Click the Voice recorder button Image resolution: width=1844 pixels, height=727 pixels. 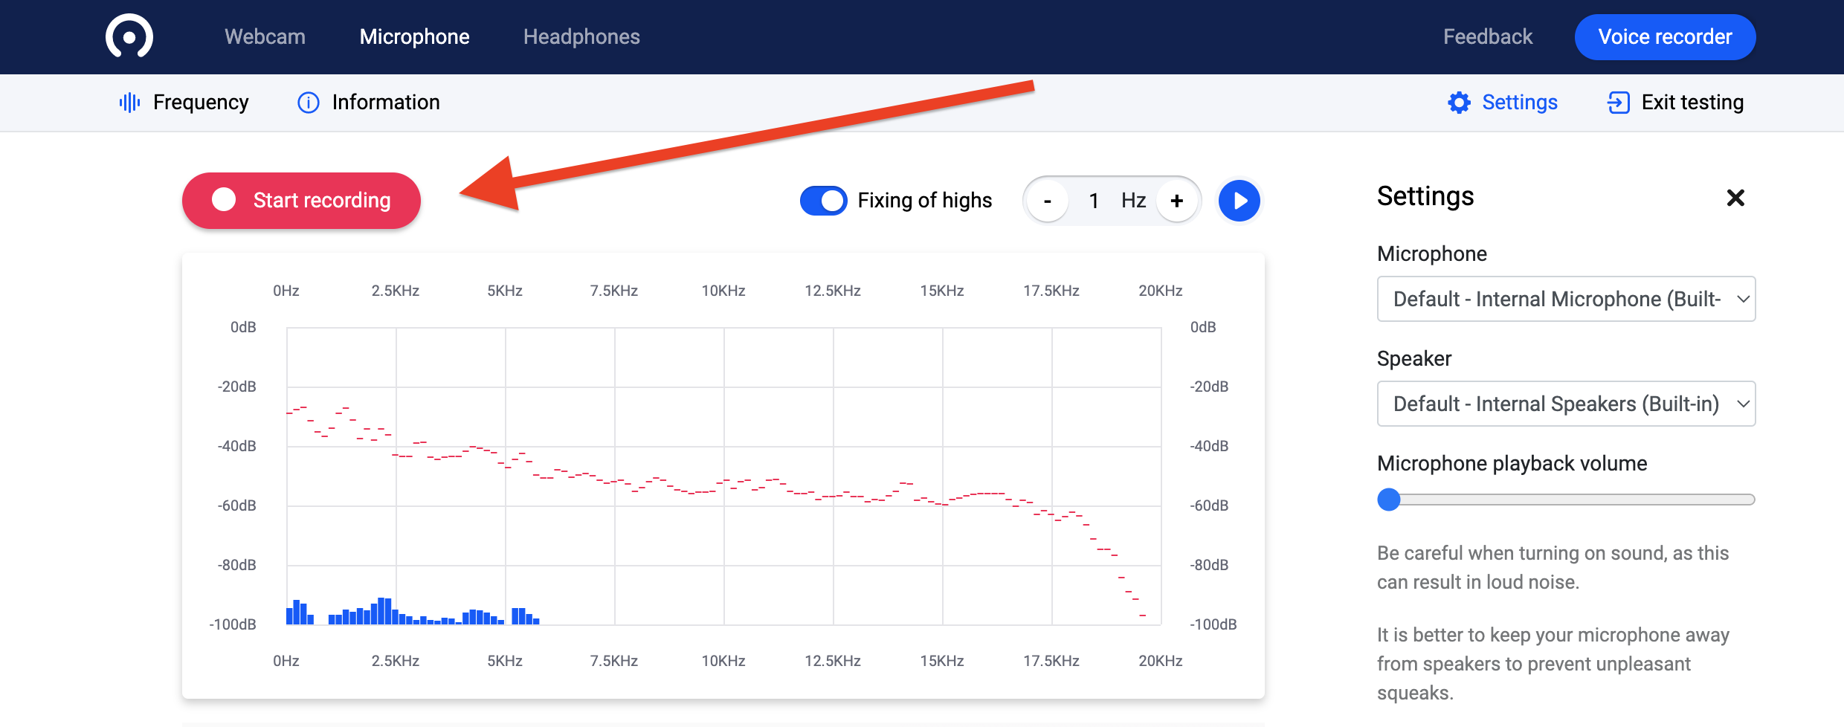pyautogui.click(x=1665, y=36)
